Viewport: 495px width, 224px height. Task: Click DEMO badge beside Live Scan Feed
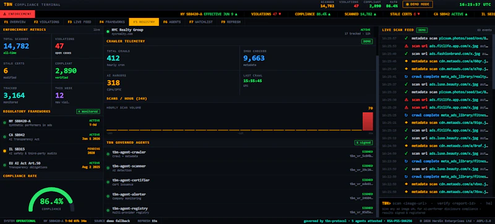[422, 30]
